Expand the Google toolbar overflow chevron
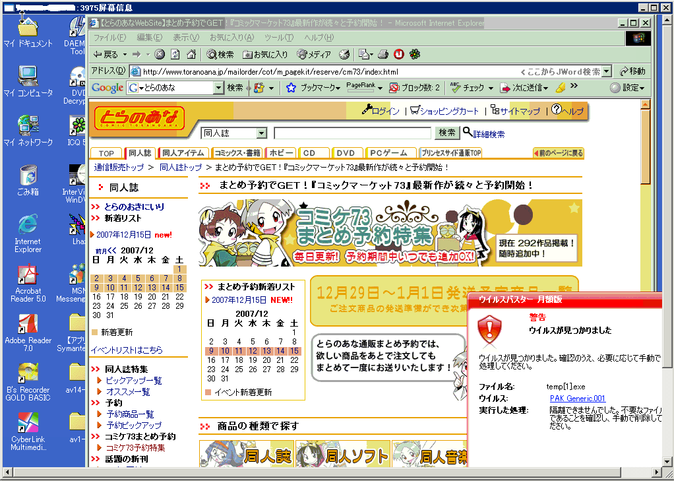 pyautogui.click(x=574, y=86)
